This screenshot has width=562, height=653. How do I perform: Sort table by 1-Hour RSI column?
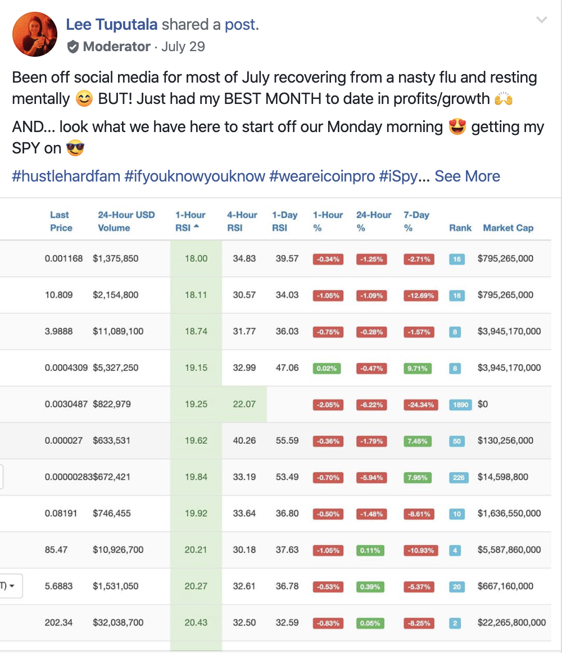[x=191, y=221]
